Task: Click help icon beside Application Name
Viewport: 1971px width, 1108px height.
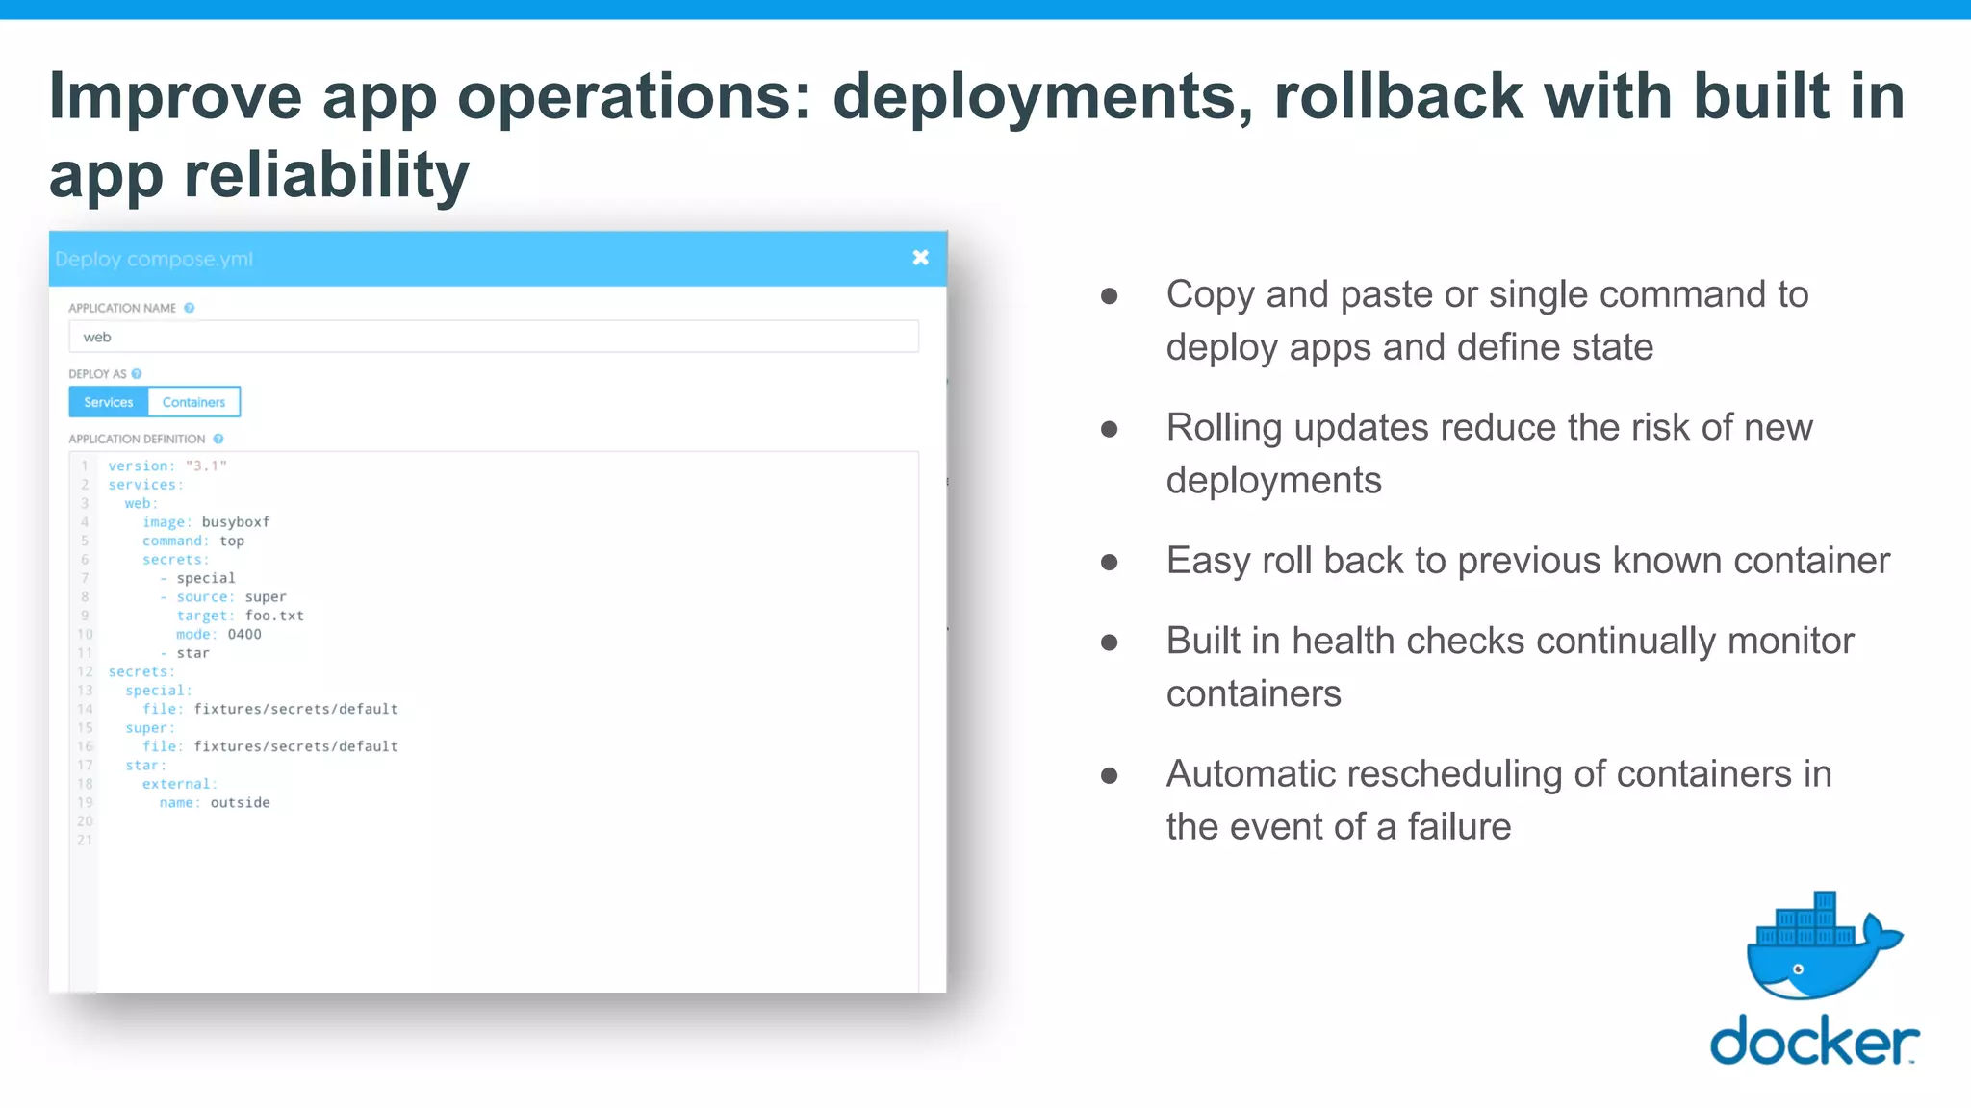Action: [x=190, y=308]
